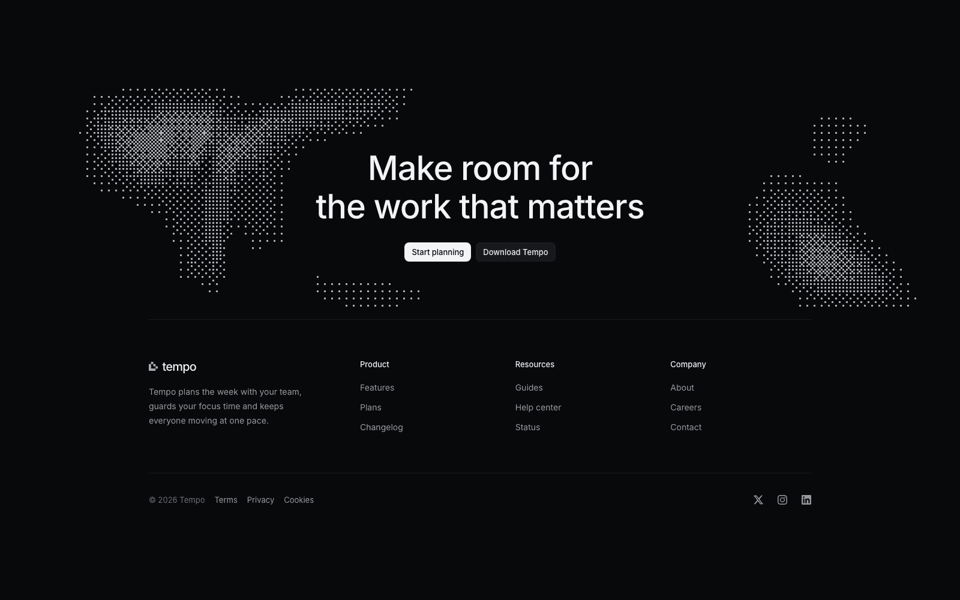Click the tempo logo in footer
Viewport: 960px width, 600px height.
click(173, 367)
